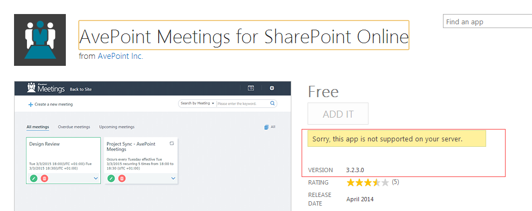Click the magnifier search icon in keyword box
This screenshot has height=211, width=532.
click(x=272, y=104)
